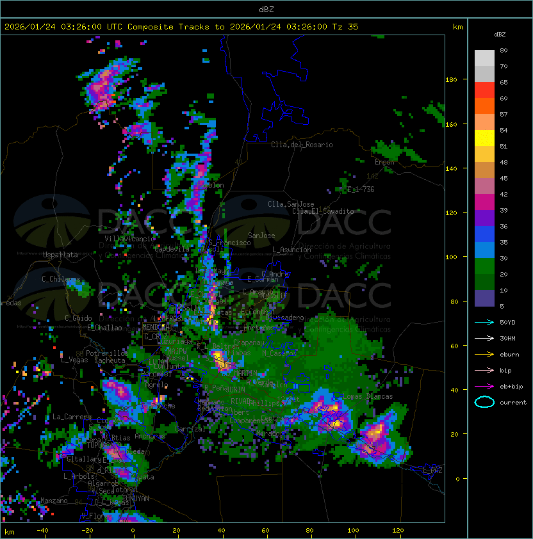Click the 'Uspallata' map label
Screen dimensions: 533x539
60,255
